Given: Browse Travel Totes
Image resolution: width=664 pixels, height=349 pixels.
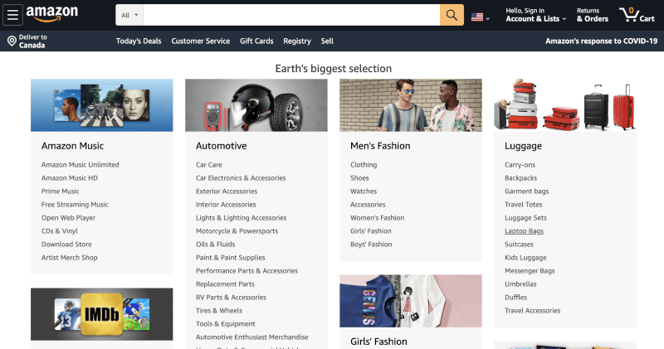Looking at the screenshot, I should (x=523, y=204).
